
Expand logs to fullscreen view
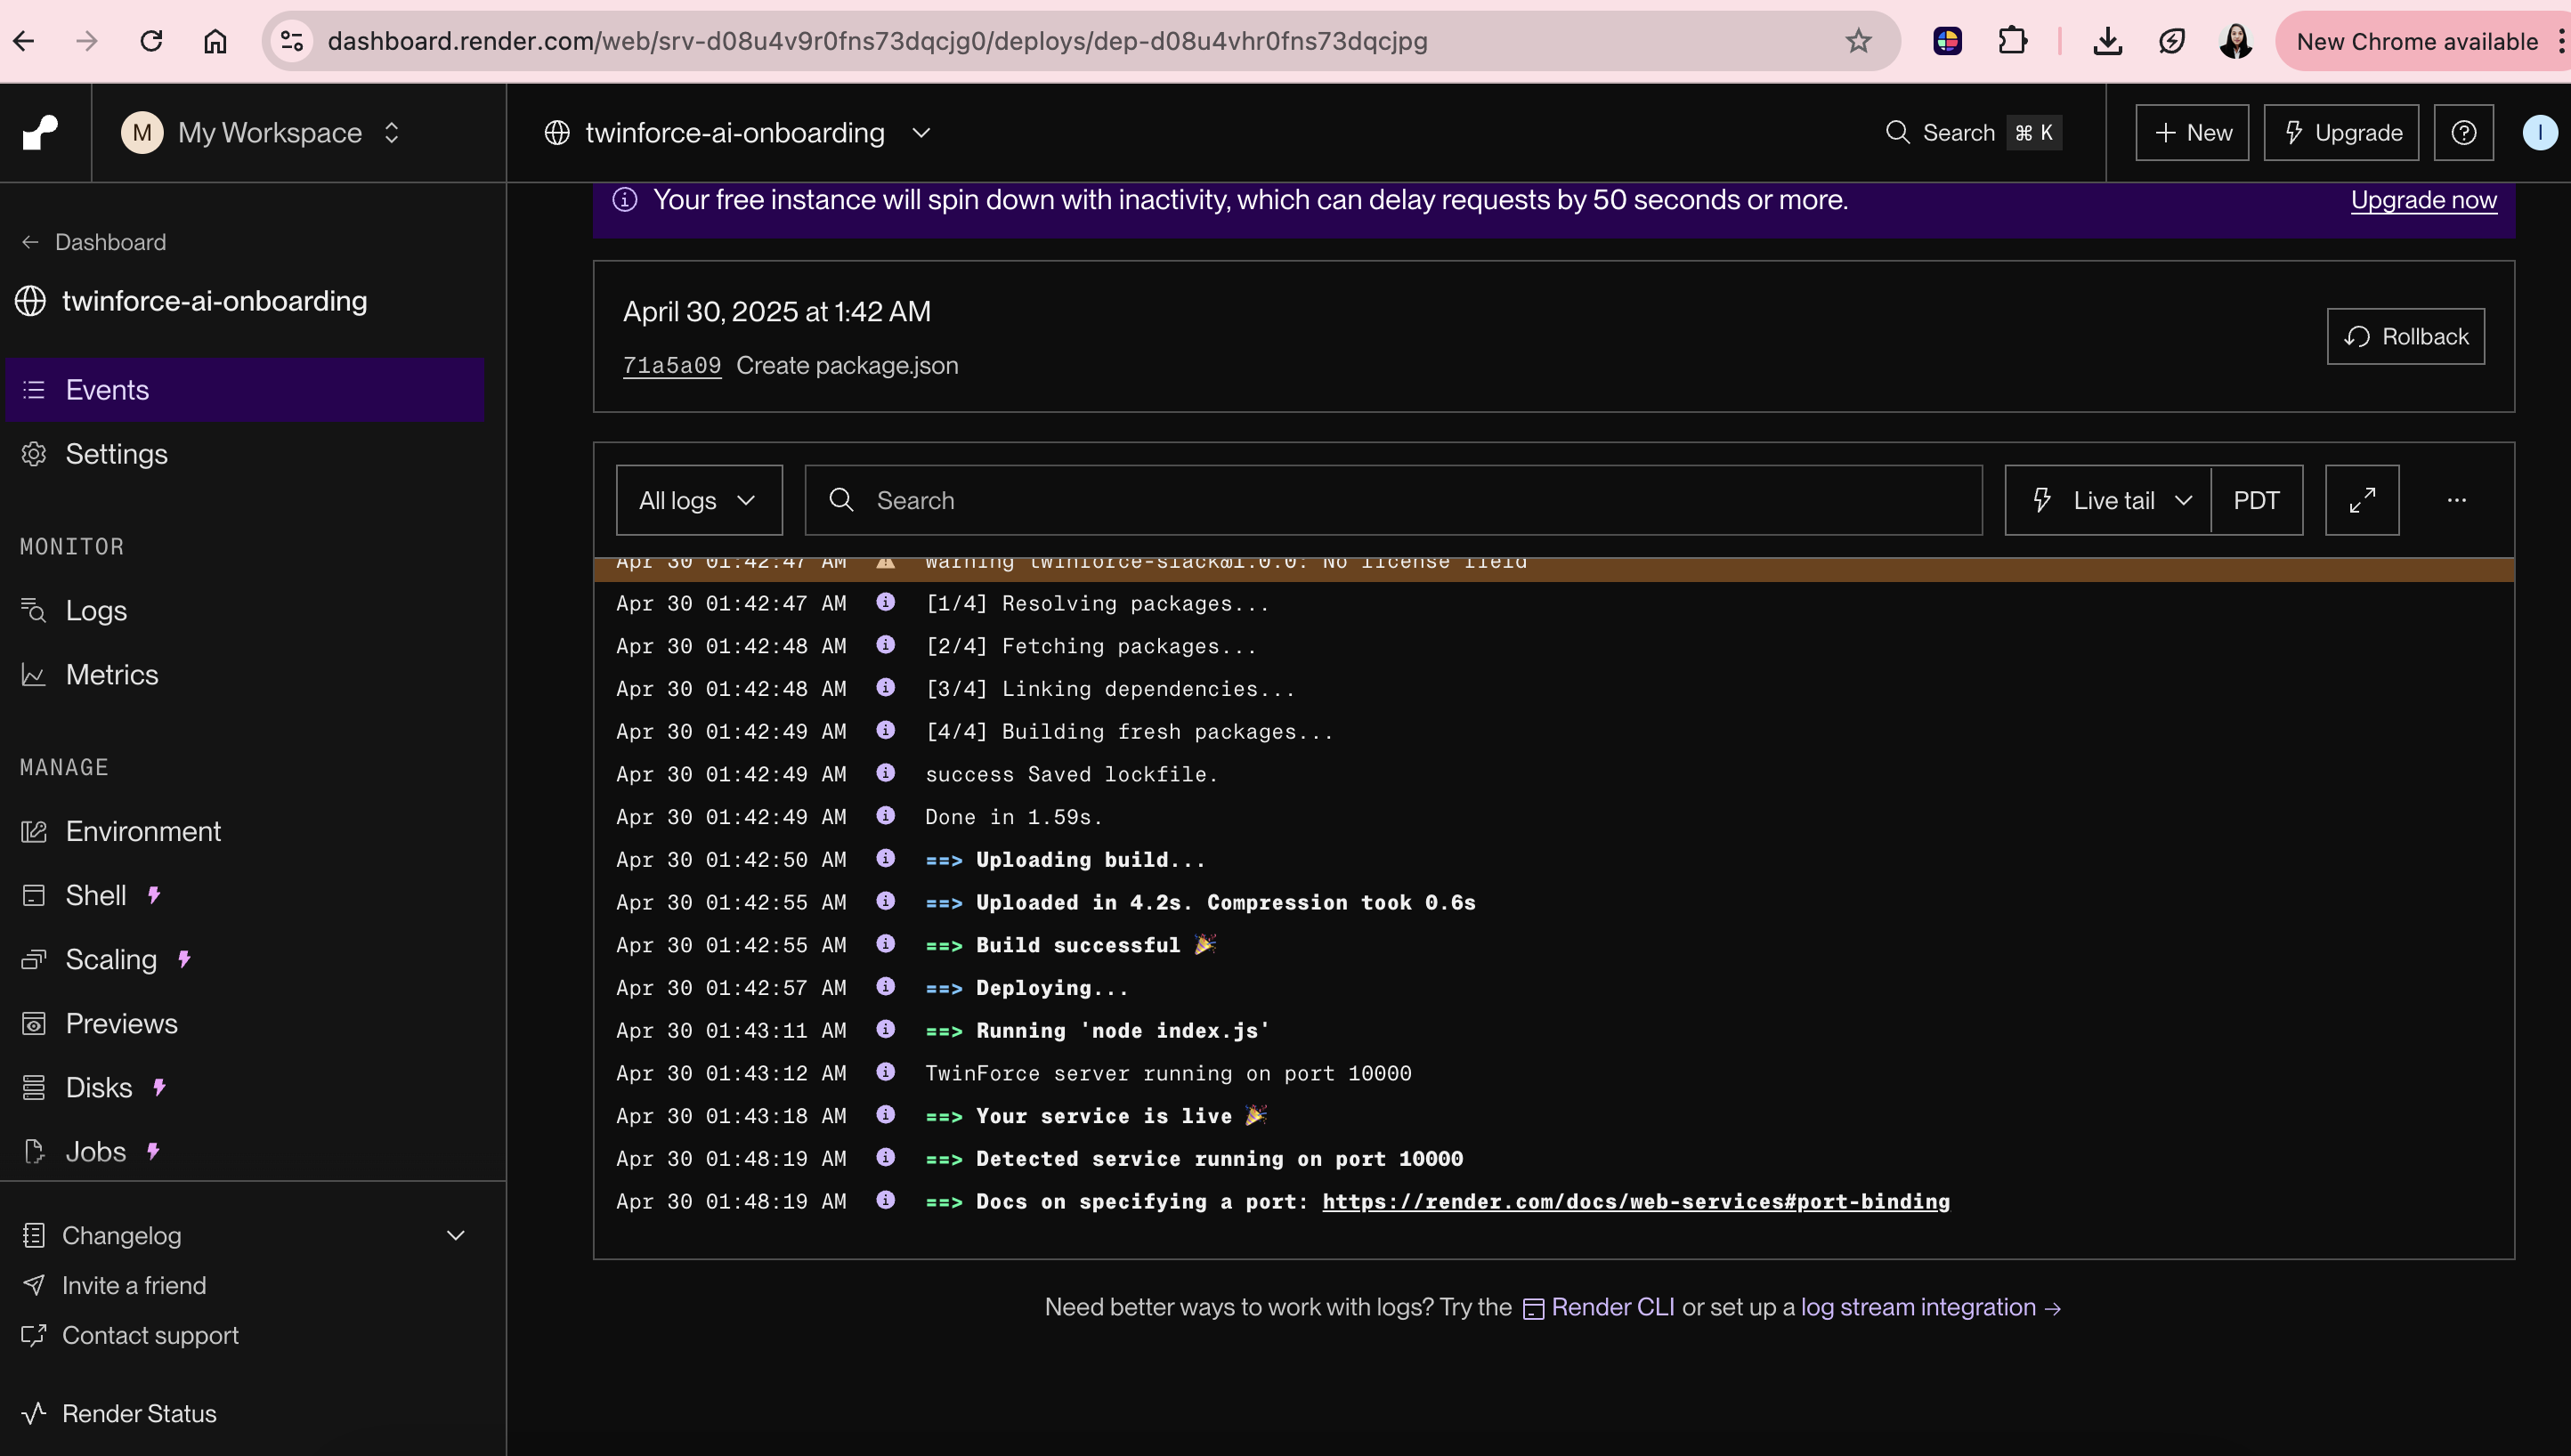click(2361, 500)
